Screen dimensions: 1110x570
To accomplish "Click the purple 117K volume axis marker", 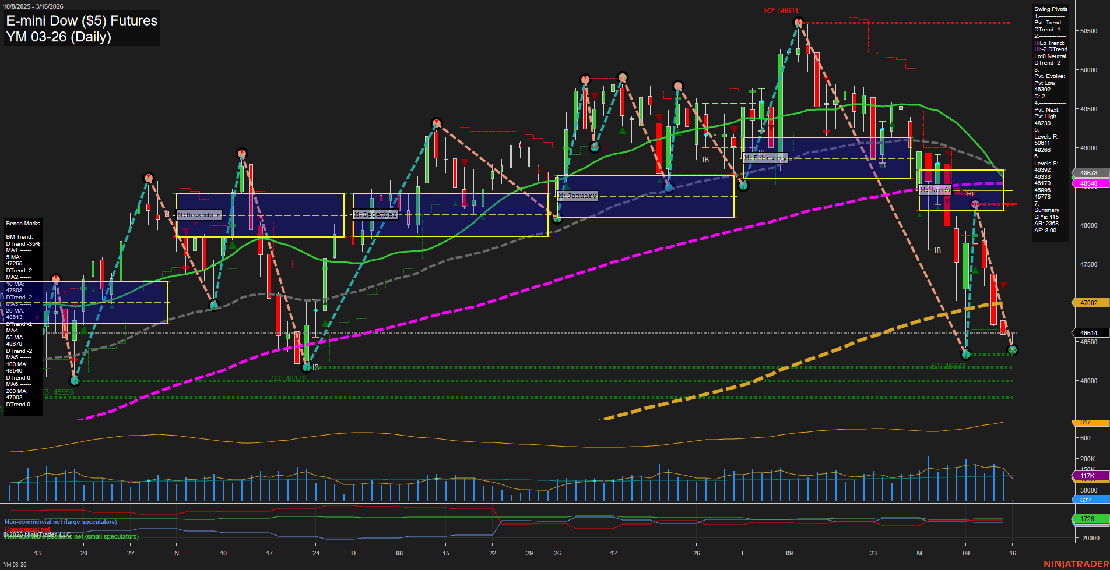I will point(1088,476).
